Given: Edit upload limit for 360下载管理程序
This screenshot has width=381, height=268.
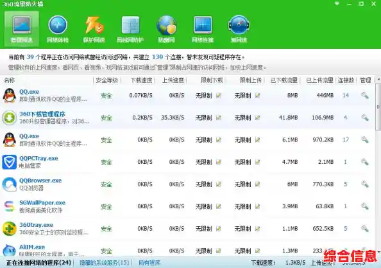Looking at the screenshot, I should click(258, 118).
